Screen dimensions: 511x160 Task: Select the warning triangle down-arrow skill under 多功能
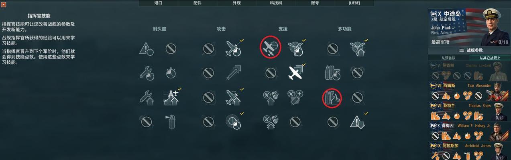point(357,122)
